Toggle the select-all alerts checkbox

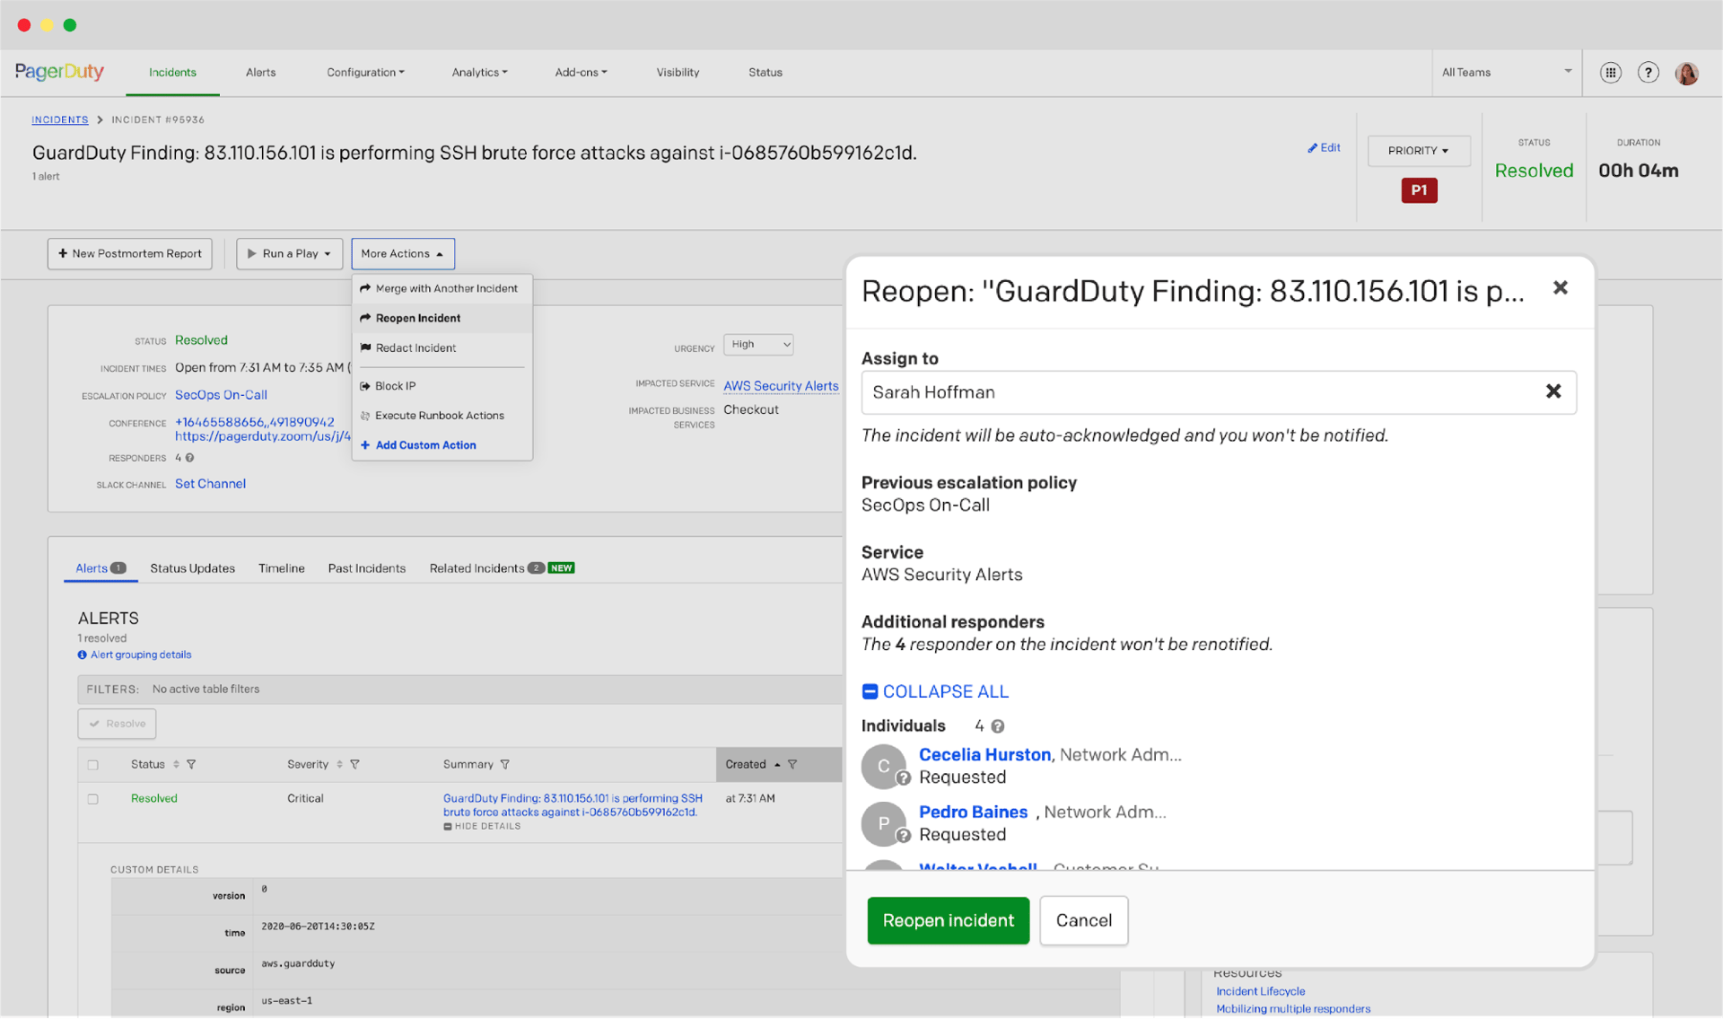click(93, 765)
